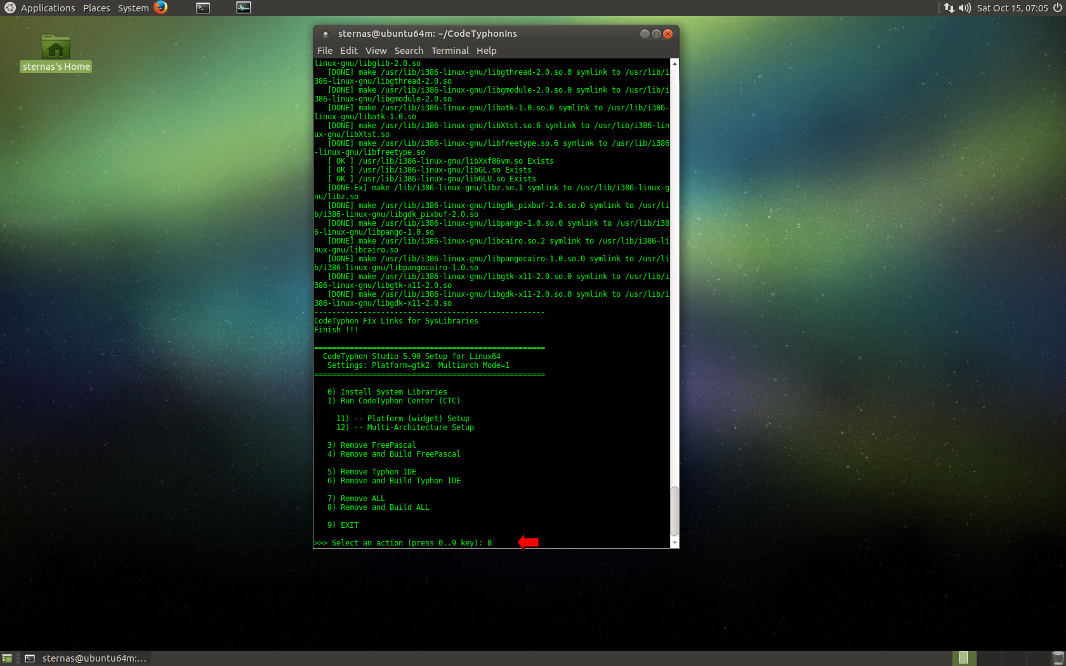Open the volume control icon
This screenshot has width=1066, height=666.
click(x=964, y=8)
